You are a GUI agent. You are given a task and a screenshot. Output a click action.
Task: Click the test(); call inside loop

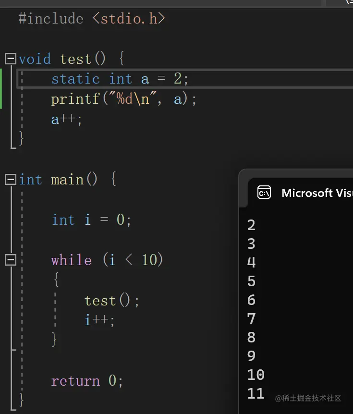tap(112, 300)
